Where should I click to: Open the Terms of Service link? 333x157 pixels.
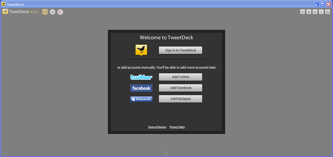point(157,127)
